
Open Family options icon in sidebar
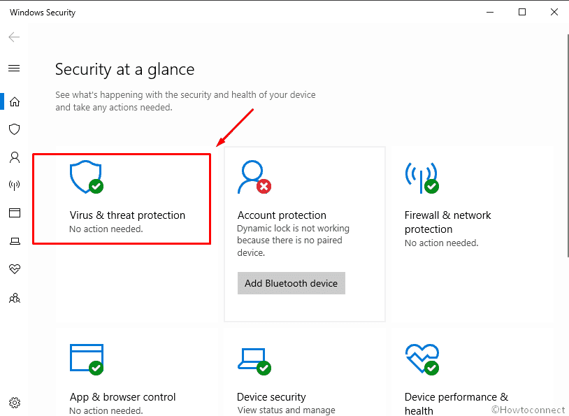(15, 299)
